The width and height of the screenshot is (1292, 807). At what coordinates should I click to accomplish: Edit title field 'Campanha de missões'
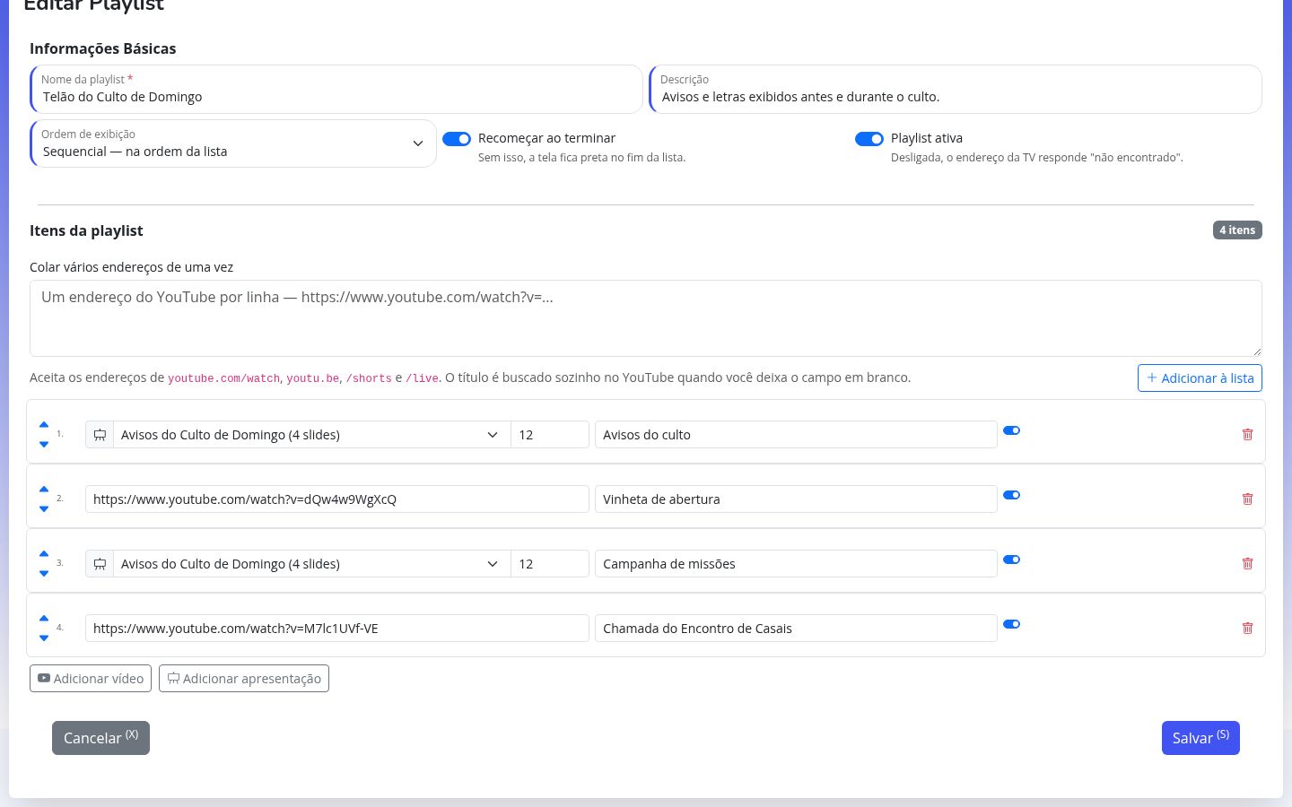click(796, 564)
